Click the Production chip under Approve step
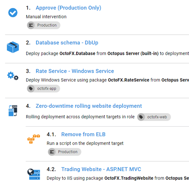Viewport: 189px width, 185px height. pyautogui.click(x=43, y=25)
